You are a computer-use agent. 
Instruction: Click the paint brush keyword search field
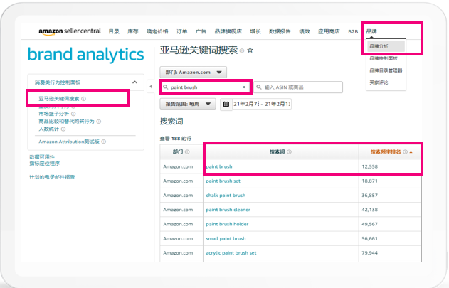tap(206, 87)
